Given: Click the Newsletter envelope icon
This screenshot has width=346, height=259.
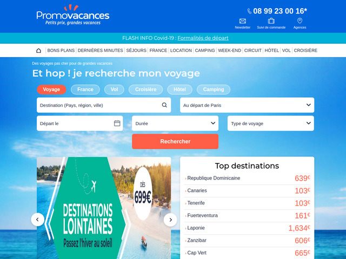Looking at the screenshot, I should (243, 21).
